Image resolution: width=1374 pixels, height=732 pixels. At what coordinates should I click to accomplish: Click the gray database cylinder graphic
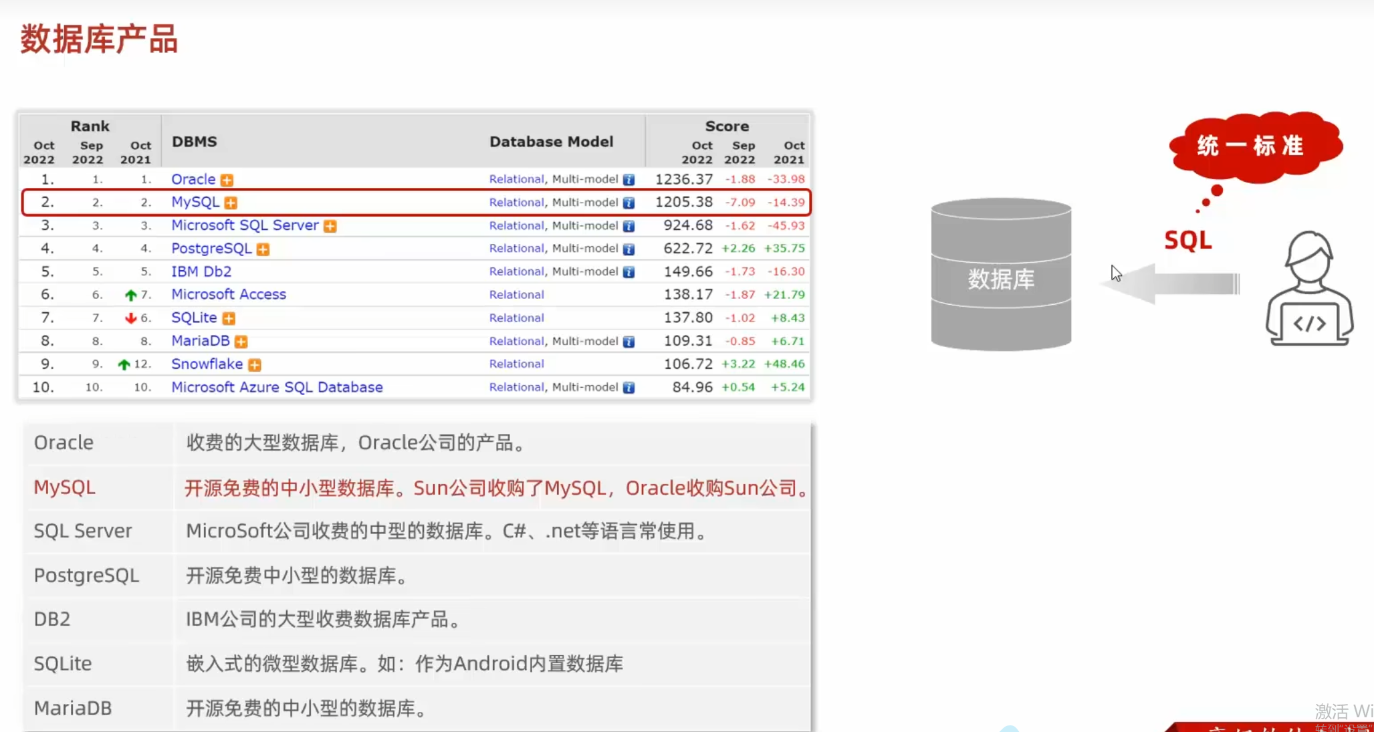point(1001,275)
